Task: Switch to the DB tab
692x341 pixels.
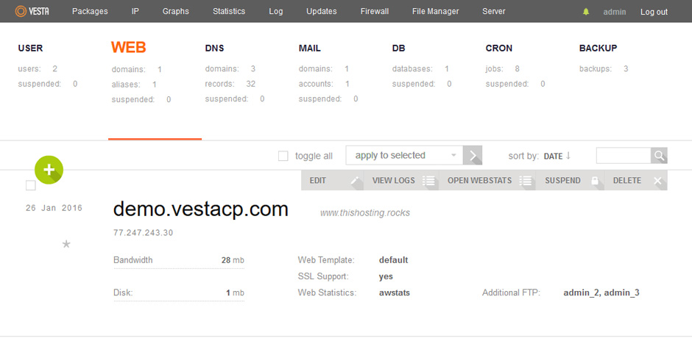Action: pos(398,49)
